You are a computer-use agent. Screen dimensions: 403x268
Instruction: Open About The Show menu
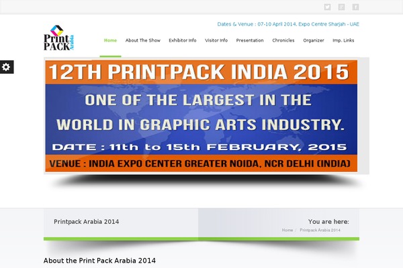click(x=143, y=40)
